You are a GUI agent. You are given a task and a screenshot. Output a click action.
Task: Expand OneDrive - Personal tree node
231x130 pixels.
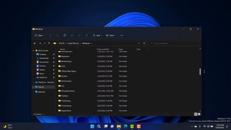pyautogui.click(x=34, y=82)
